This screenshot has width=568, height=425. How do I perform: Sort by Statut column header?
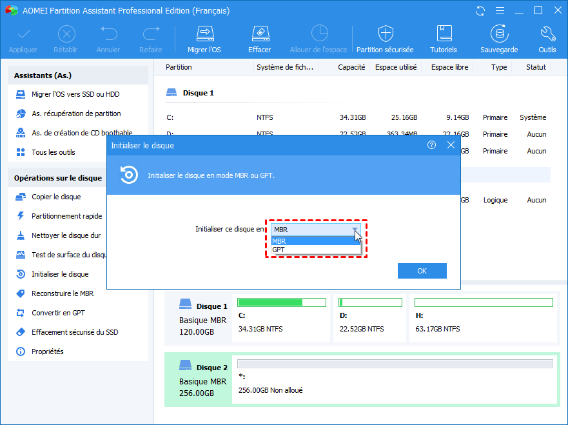coord(536,67)
